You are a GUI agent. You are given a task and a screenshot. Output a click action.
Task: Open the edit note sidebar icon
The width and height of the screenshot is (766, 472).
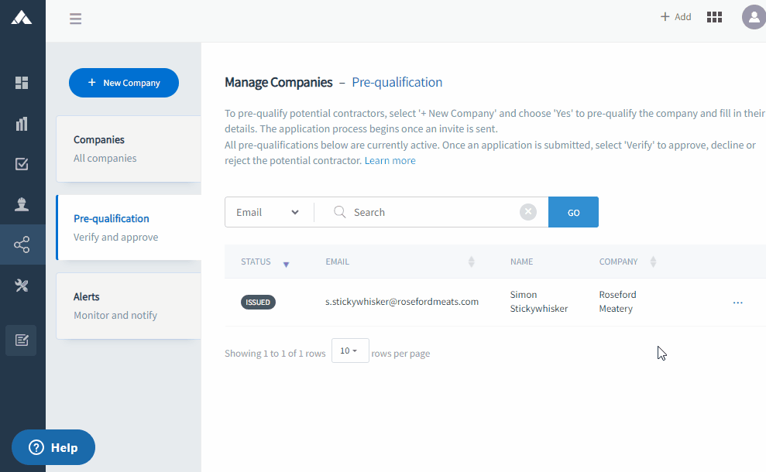click(x=22, y=340)
